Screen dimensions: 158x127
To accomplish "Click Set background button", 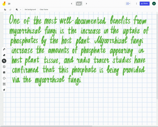I will 30,10.
